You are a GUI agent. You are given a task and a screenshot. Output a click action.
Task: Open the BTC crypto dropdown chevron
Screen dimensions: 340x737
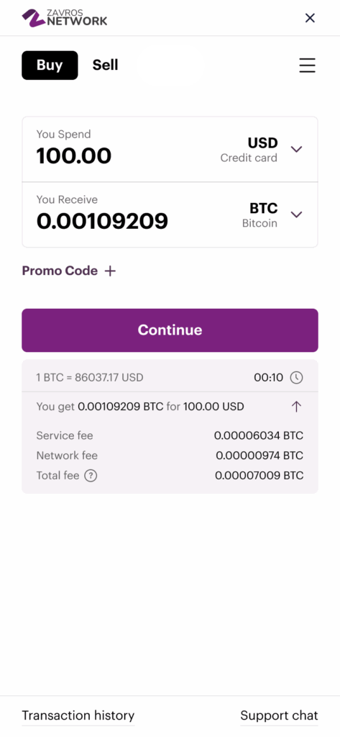296,214
